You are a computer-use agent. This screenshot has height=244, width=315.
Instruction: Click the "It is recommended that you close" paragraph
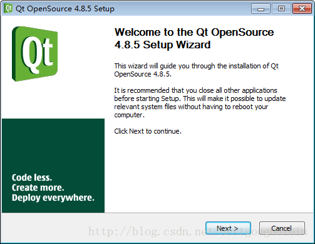pos(200,102)
